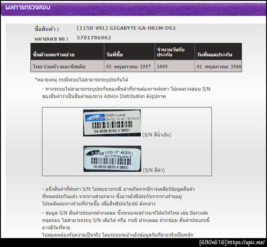Click the note line starting *หมายเหตุ
Image resolution: width=267 pixels, height=247 pixels.
click(81, 80)
